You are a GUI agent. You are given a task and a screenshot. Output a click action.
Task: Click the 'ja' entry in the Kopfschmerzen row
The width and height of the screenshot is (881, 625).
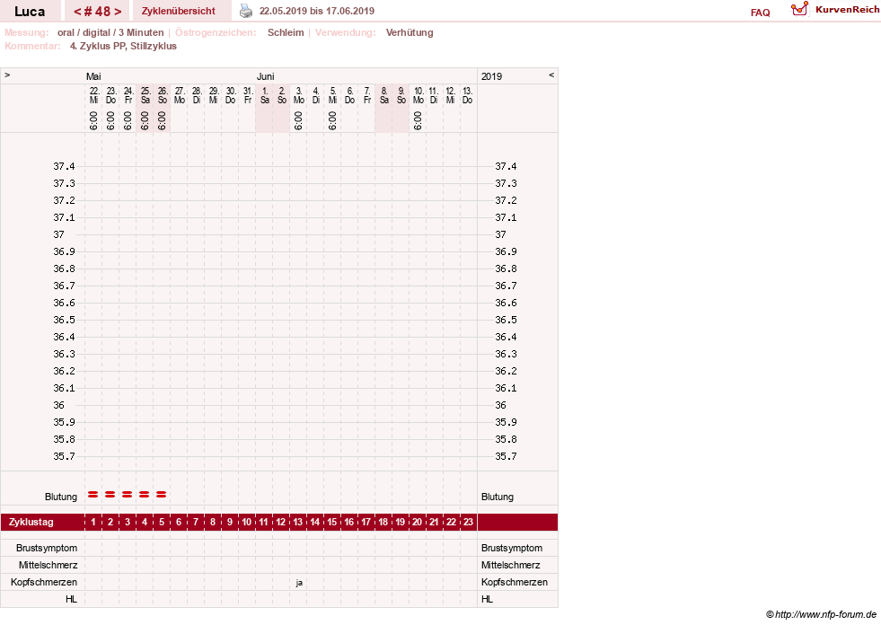click(x=299, y=583)
